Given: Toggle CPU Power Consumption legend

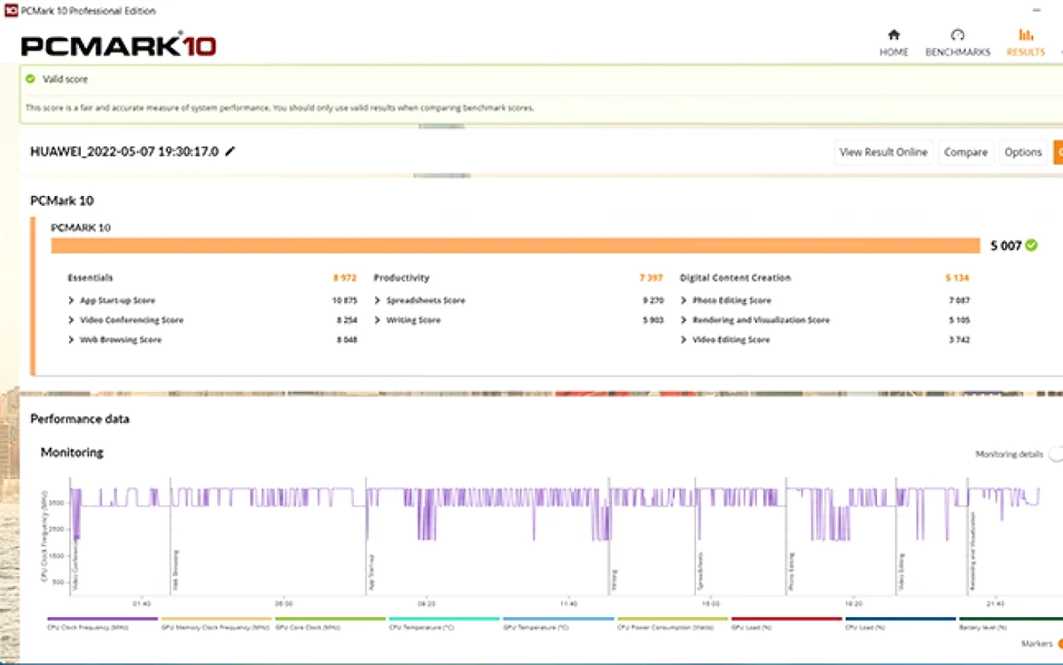Looking at the screenshot, I should 672,623.
